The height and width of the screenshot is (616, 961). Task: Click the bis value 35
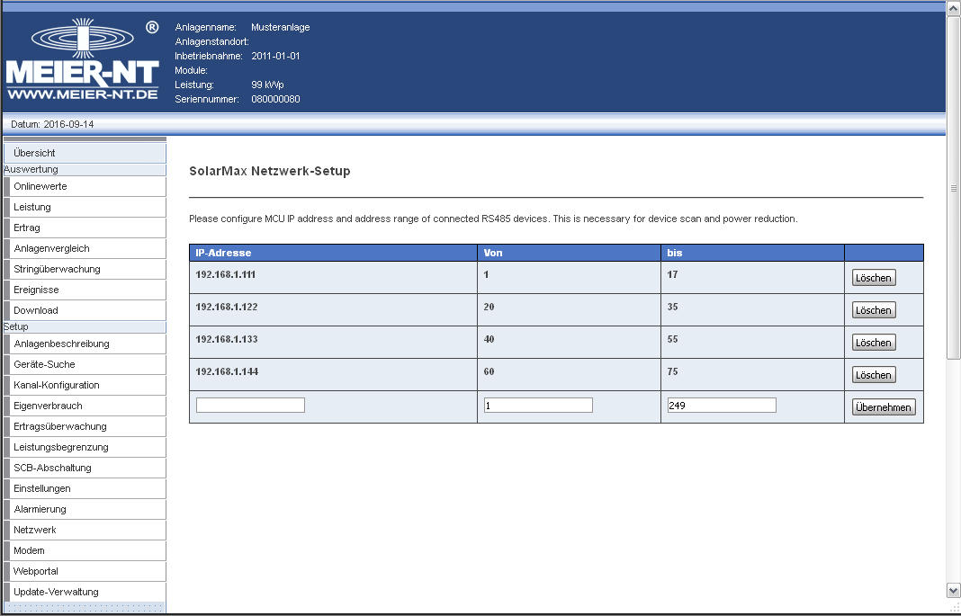tap(672, 307)
